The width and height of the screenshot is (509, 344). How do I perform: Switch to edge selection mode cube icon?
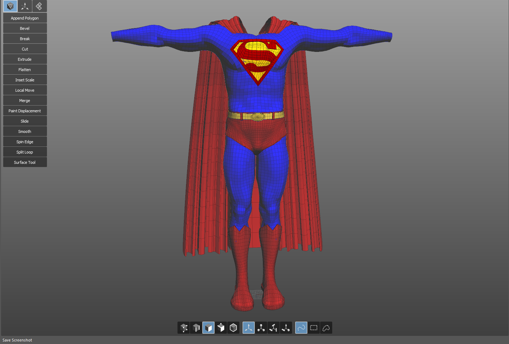(196, 328)
